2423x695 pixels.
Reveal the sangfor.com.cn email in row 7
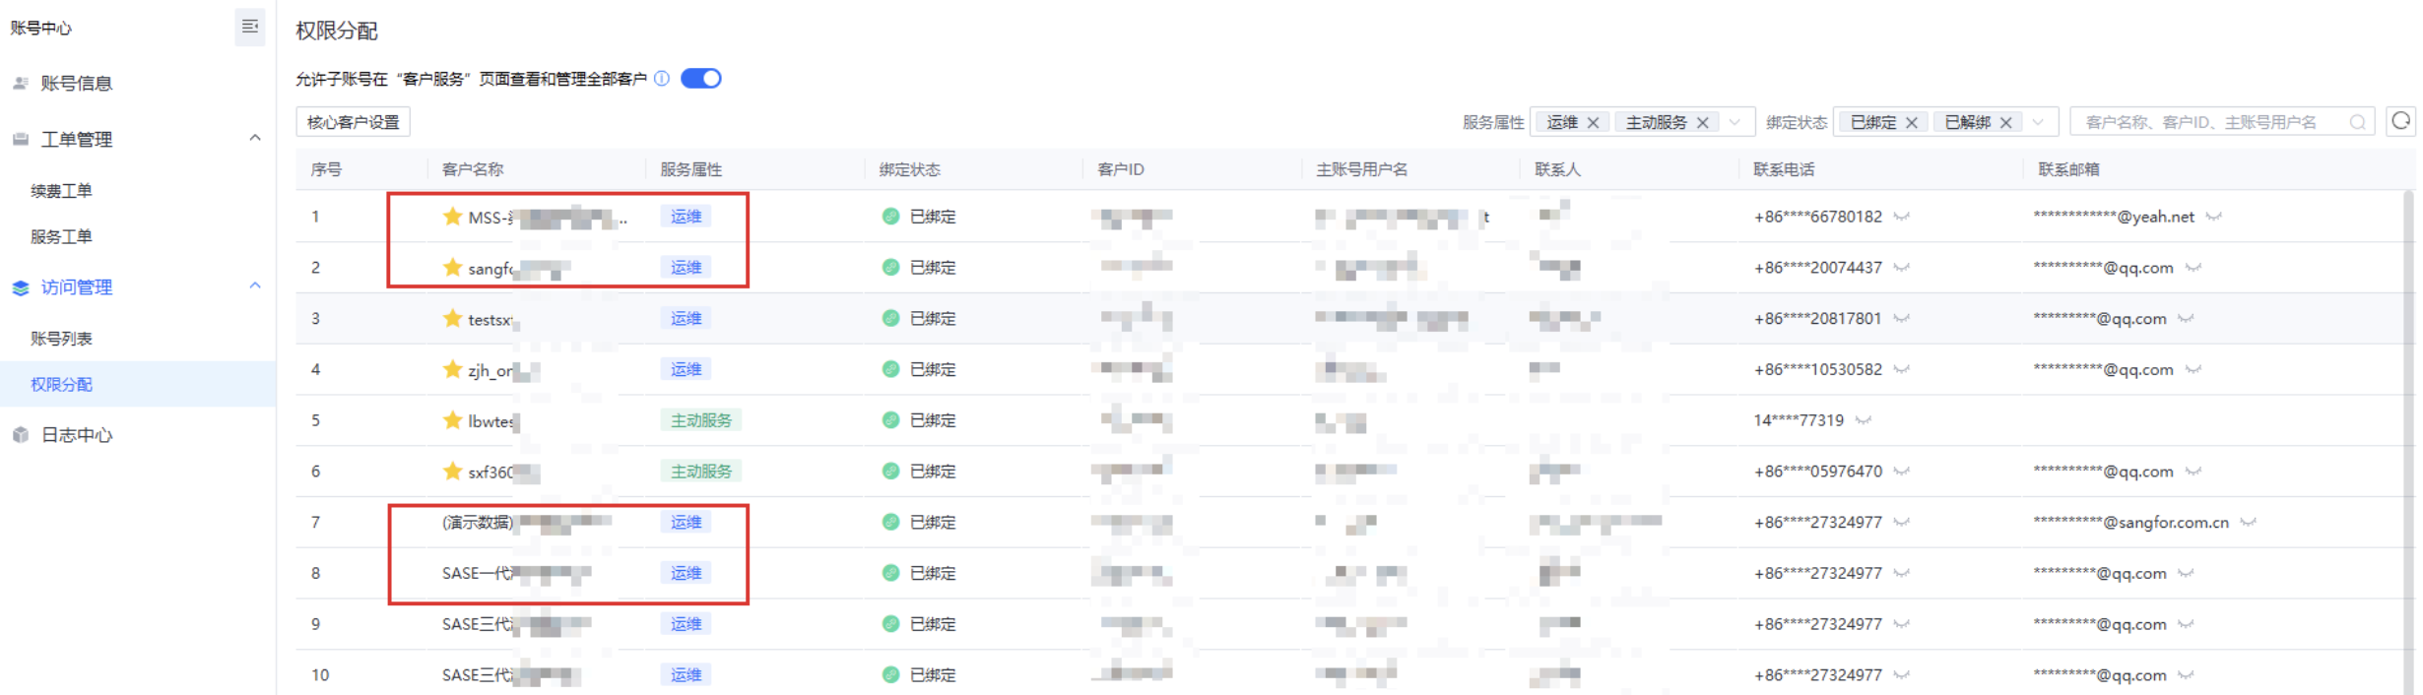(2248, 523)
